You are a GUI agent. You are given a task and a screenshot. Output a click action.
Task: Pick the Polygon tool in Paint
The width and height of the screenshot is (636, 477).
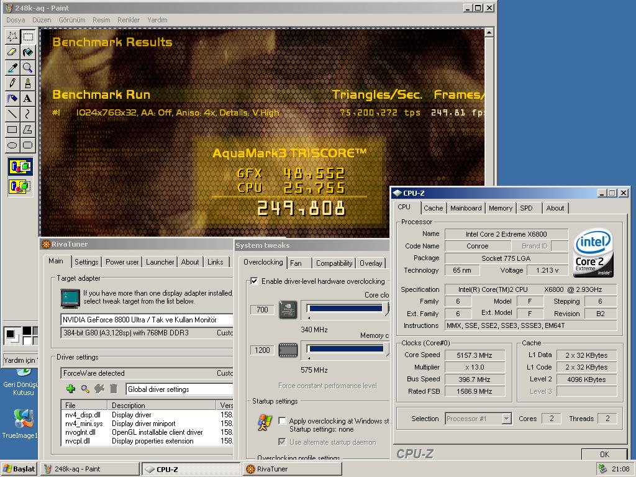click(x=27, y=129)
